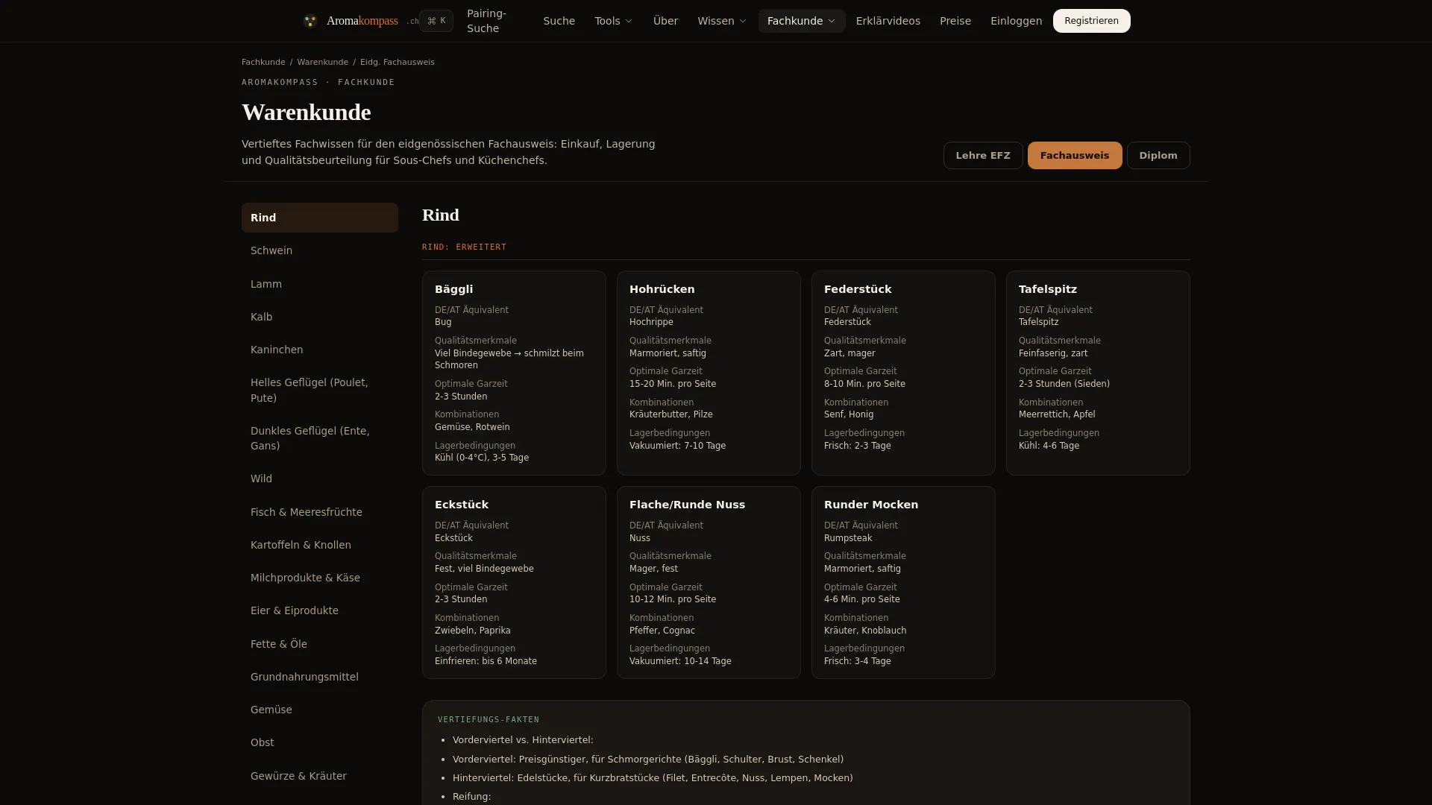The image size is (1432, 805).
Task: Open the Kalb category
Action: 319,317
